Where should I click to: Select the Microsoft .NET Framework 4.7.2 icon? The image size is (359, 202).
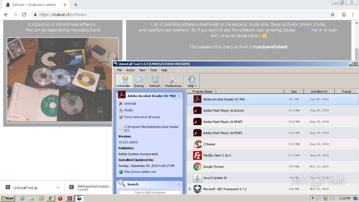coord(197,189)
